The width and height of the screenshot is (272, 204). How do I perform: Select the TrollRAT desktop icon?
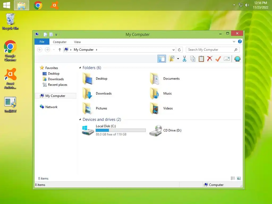(x=10, y=105)
